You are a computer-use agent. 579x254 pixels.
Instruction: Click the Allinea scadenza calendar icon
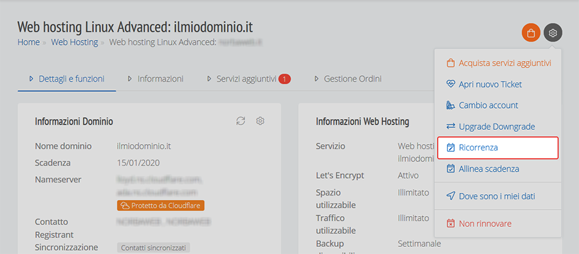(x=450, y=168)
